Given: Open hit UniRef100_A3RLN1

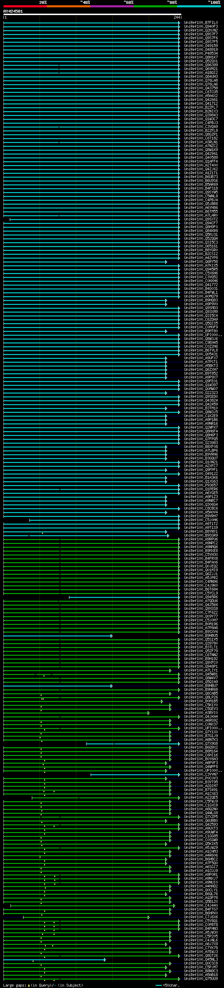Looking at the screenshot, I should 201,142.
